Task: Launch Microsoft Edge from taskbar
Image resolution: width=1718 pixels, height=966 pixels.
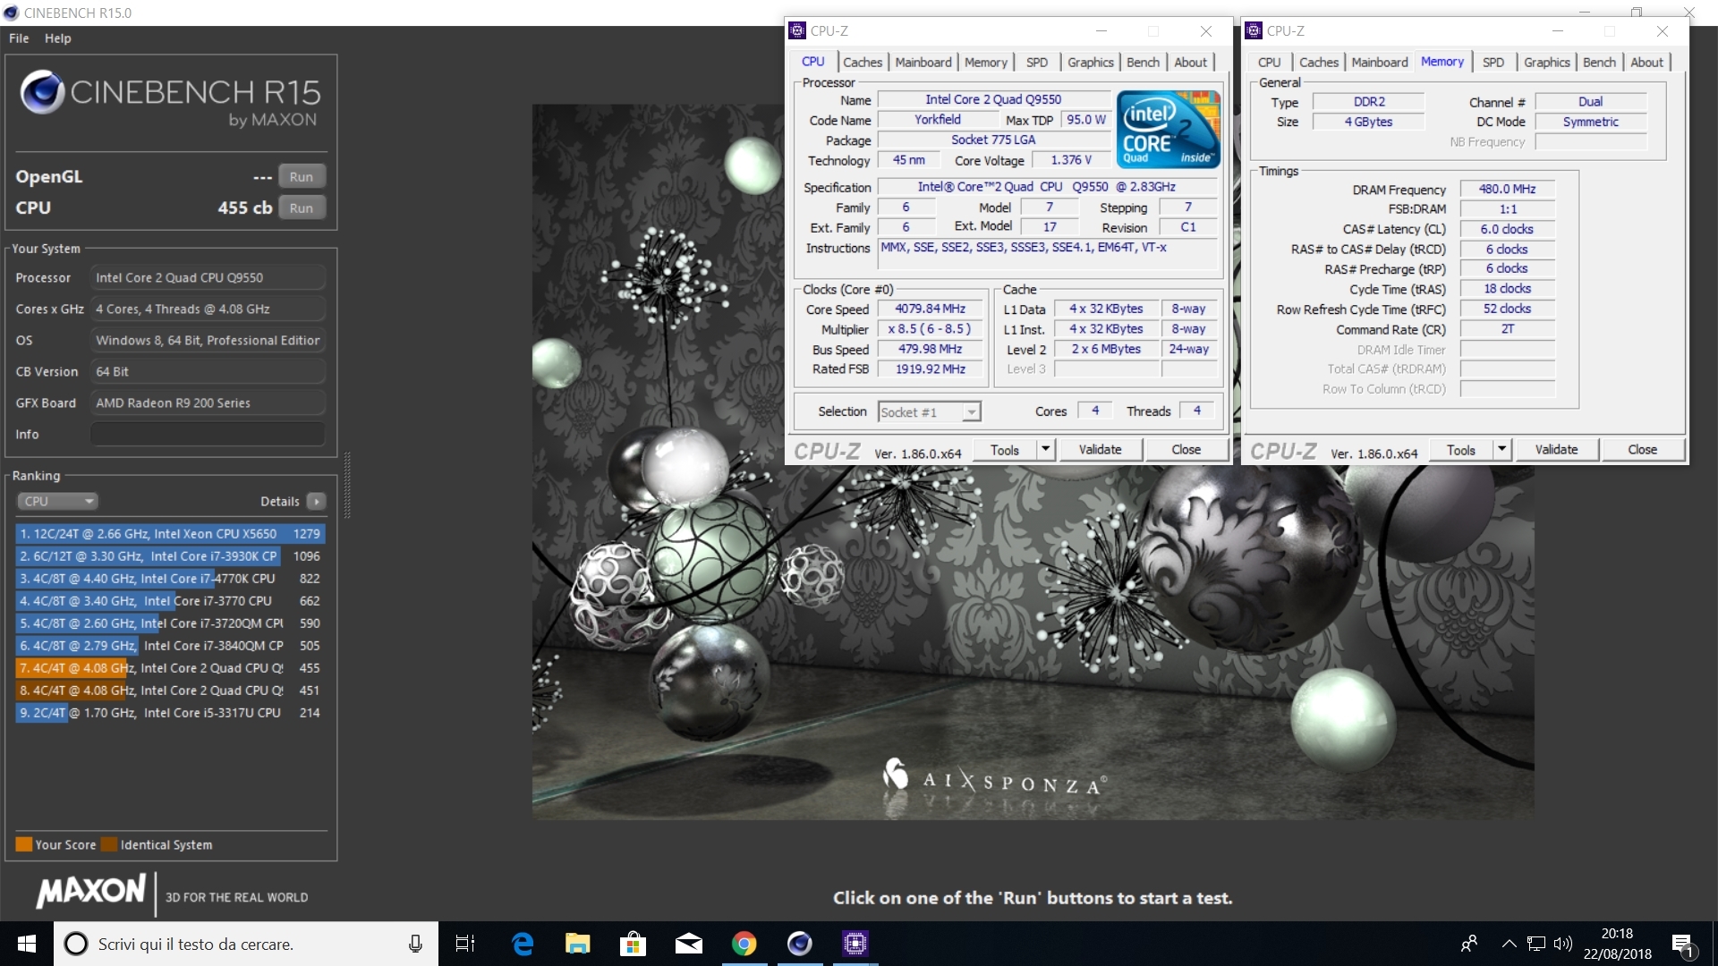Action: click(x=523, y=944)
